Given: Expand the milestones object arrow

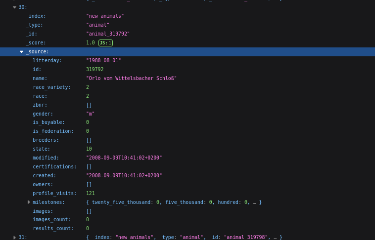Looking at the screenshot, I should 29,202.
